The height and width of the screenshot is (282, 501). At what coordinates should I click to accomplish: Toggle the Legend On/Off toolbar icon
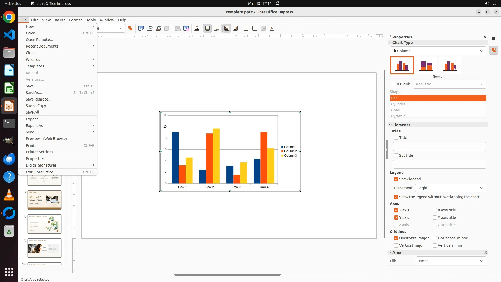pyautogui.click(x=207, y=28)
